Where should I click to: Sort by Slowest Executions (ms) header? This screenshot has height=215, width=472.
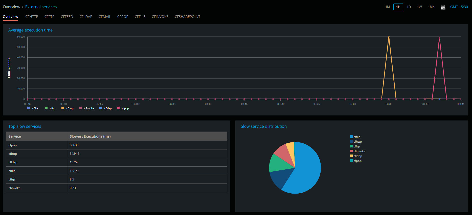(x=147, y=136)
